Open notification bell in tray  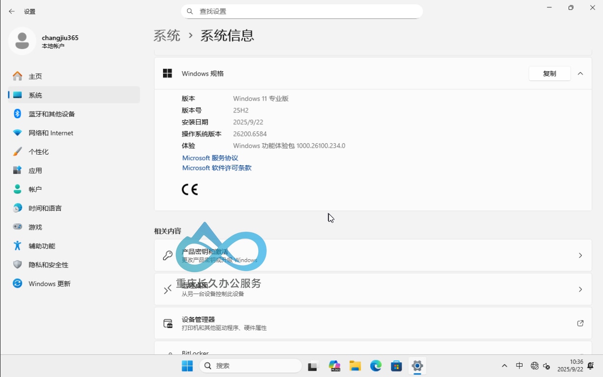[591, 366]
